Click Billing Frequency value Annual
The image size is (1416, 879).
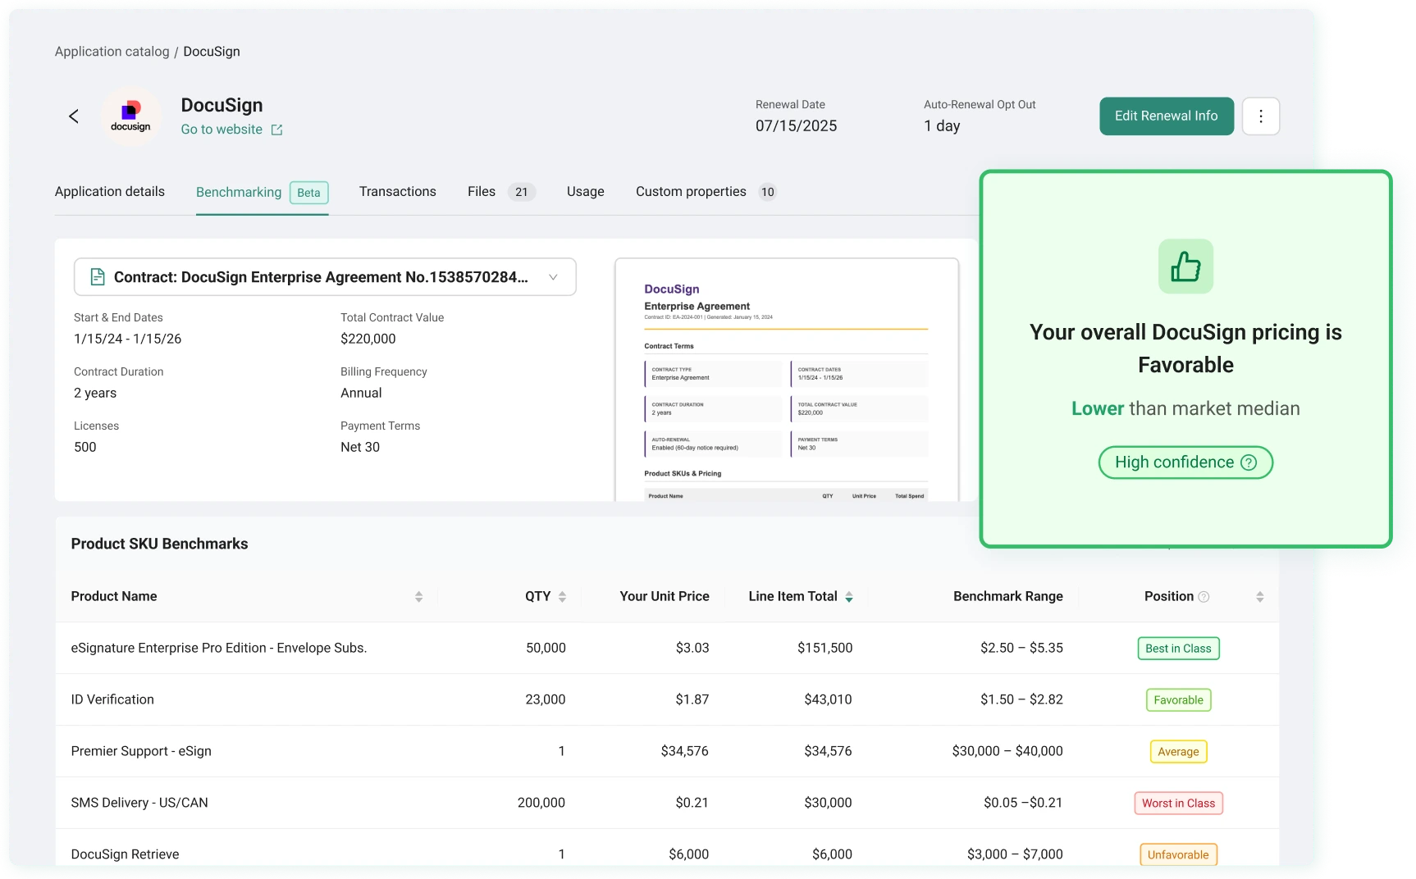pyautogui.click(x=361, y=393)
